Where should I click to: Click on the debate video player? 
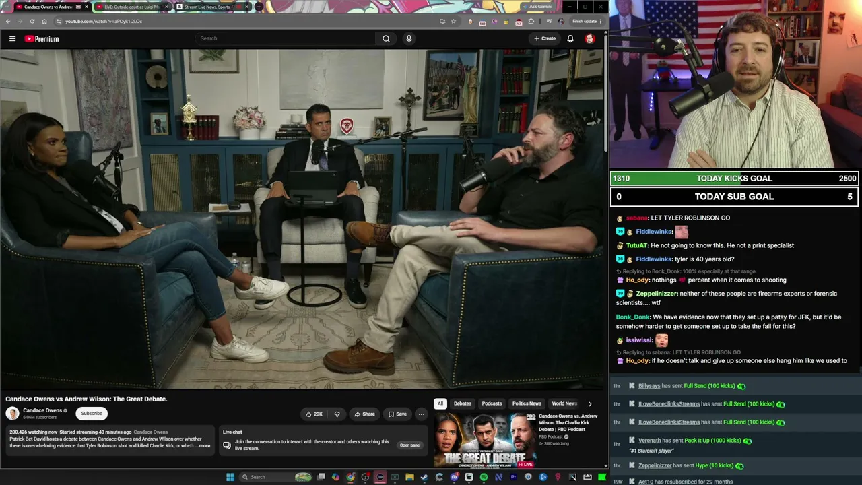point(303,219)
